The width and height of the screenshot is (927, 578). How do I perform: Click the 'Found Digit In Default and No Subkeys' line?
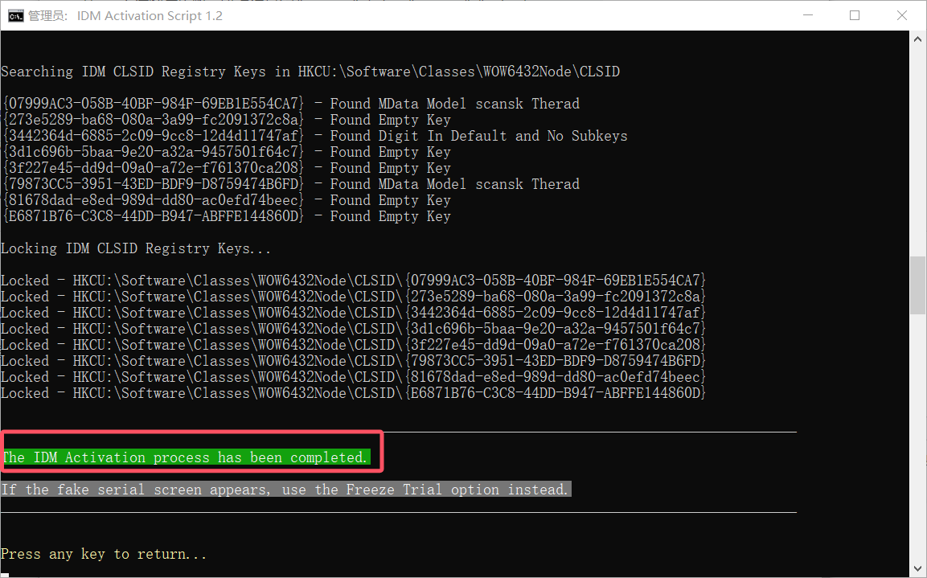click(315, 136)
